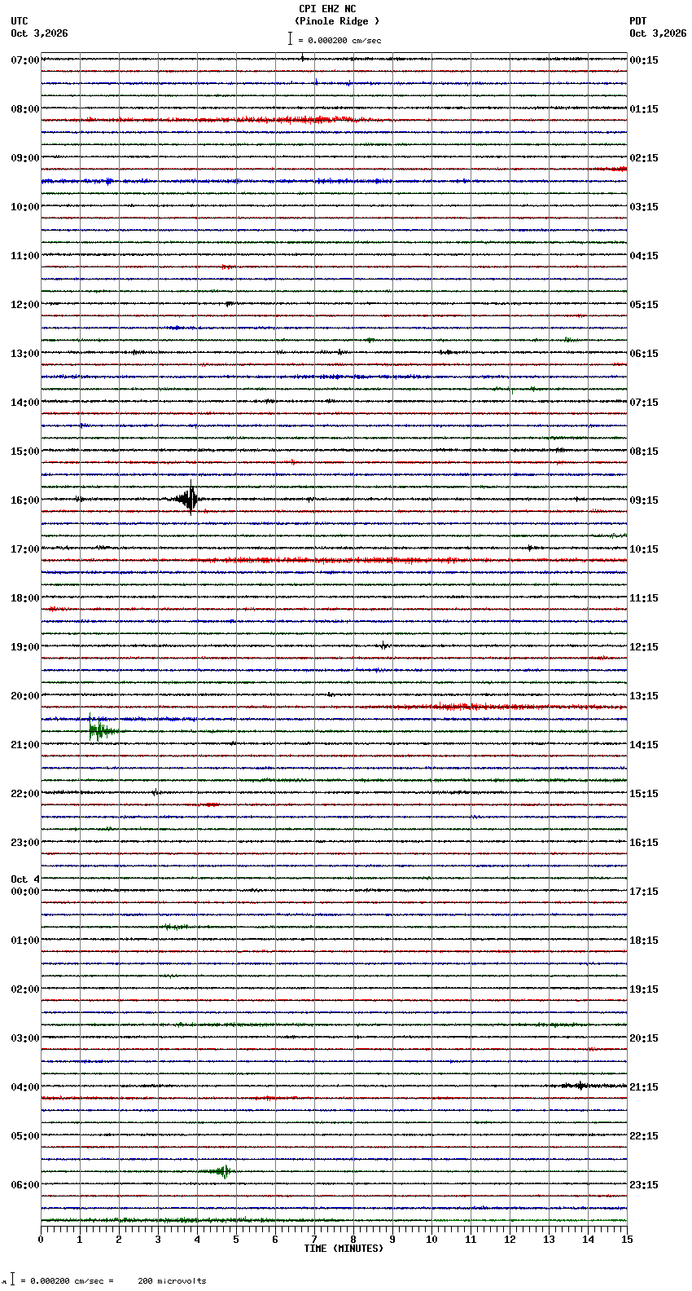
Task: Click the '5' minute axis tick label
Action: click(x=236, y=1240)
